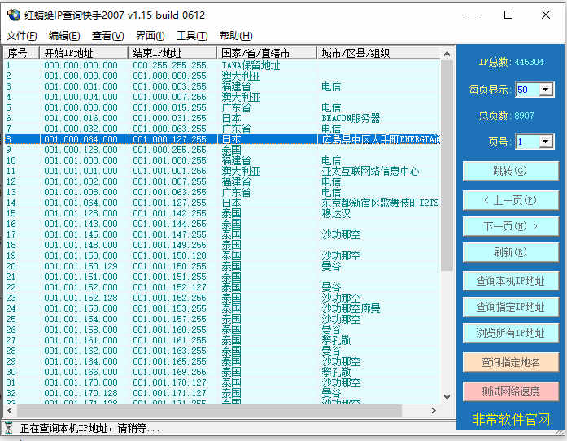Sort by 开始IP地址 column header
Screen dimensions: 567x441
84,53
